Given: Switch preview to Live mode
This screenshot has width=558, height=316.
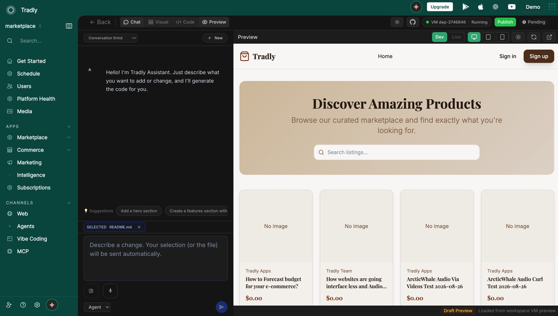Looking at the screenshot, I should point(456,37).
